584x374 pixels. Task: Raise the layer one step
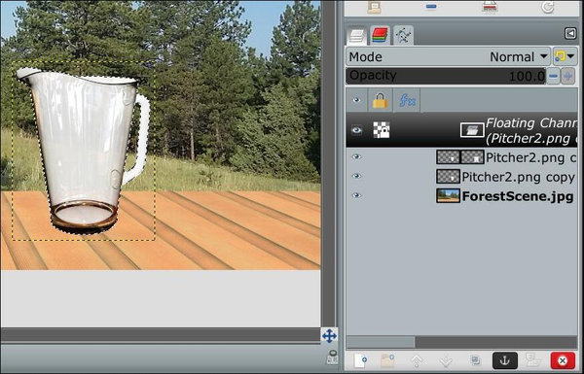pyautogui.click(x=417, y=360)
